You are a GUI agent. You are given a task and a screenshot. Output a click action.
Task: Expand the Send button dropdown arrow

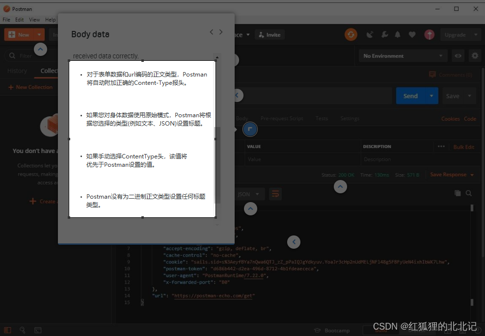tap(431, 96)
